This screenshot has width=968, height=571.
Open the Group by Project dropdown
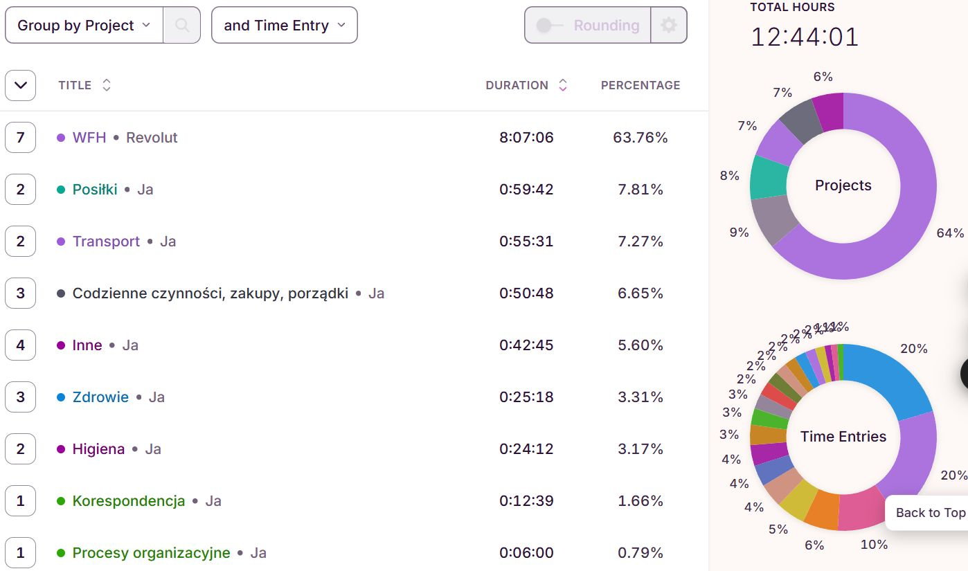tap(84, 26)
